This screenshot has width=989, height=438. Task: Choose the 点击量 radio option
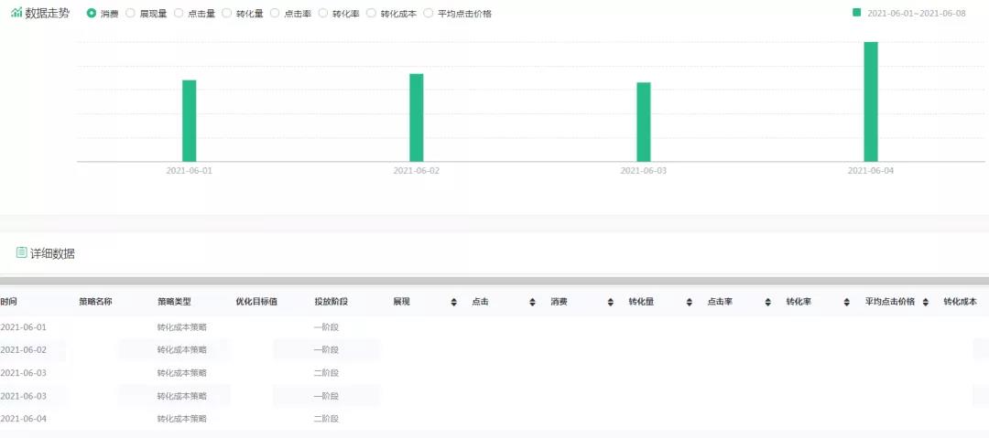[179, 14]
